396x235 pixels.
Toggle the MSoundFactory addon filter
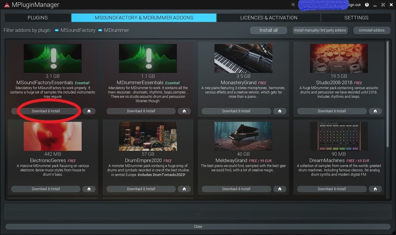(75, 30)
